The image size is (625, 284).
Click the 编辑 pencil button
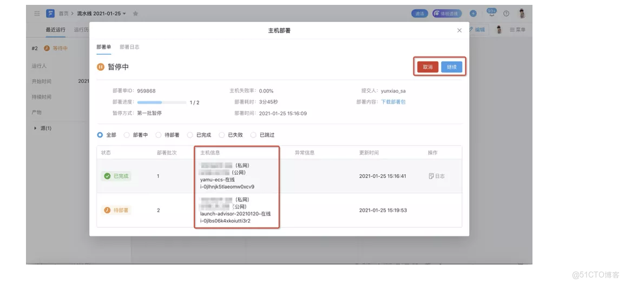point(477,29)
